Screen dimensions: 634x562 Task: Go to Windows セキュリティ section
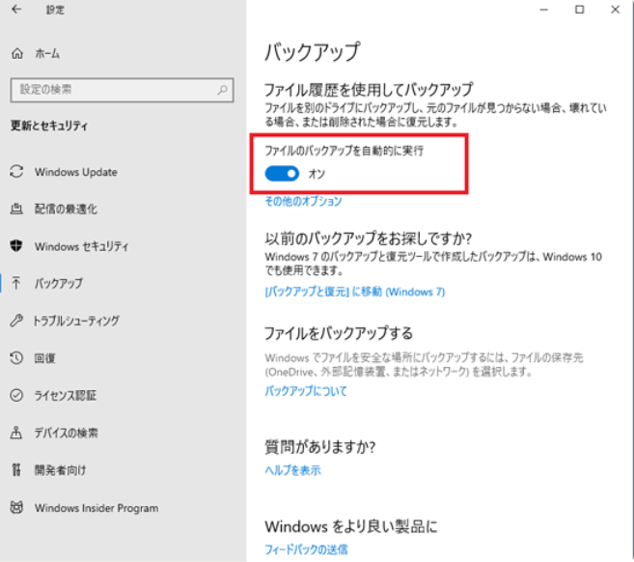coord(82,246)
